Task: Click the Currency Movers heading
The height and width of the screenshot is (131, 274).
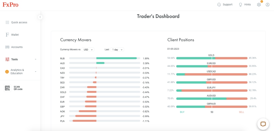Action: 76,40
